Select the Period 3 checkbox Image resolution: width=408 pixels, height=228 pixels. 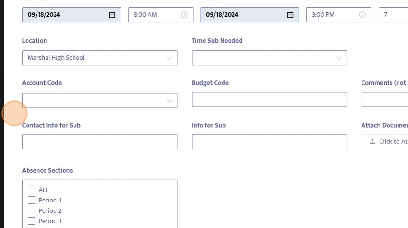pyautogui.click(x=31, y=221)
